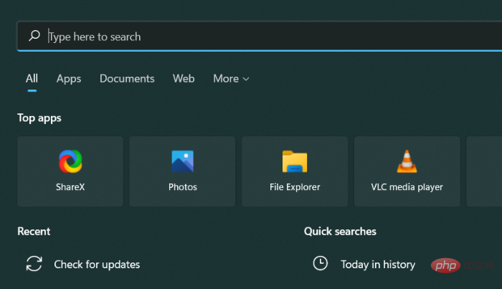
Task: Open the recent Check for updates entry
Action: (97, 265)
